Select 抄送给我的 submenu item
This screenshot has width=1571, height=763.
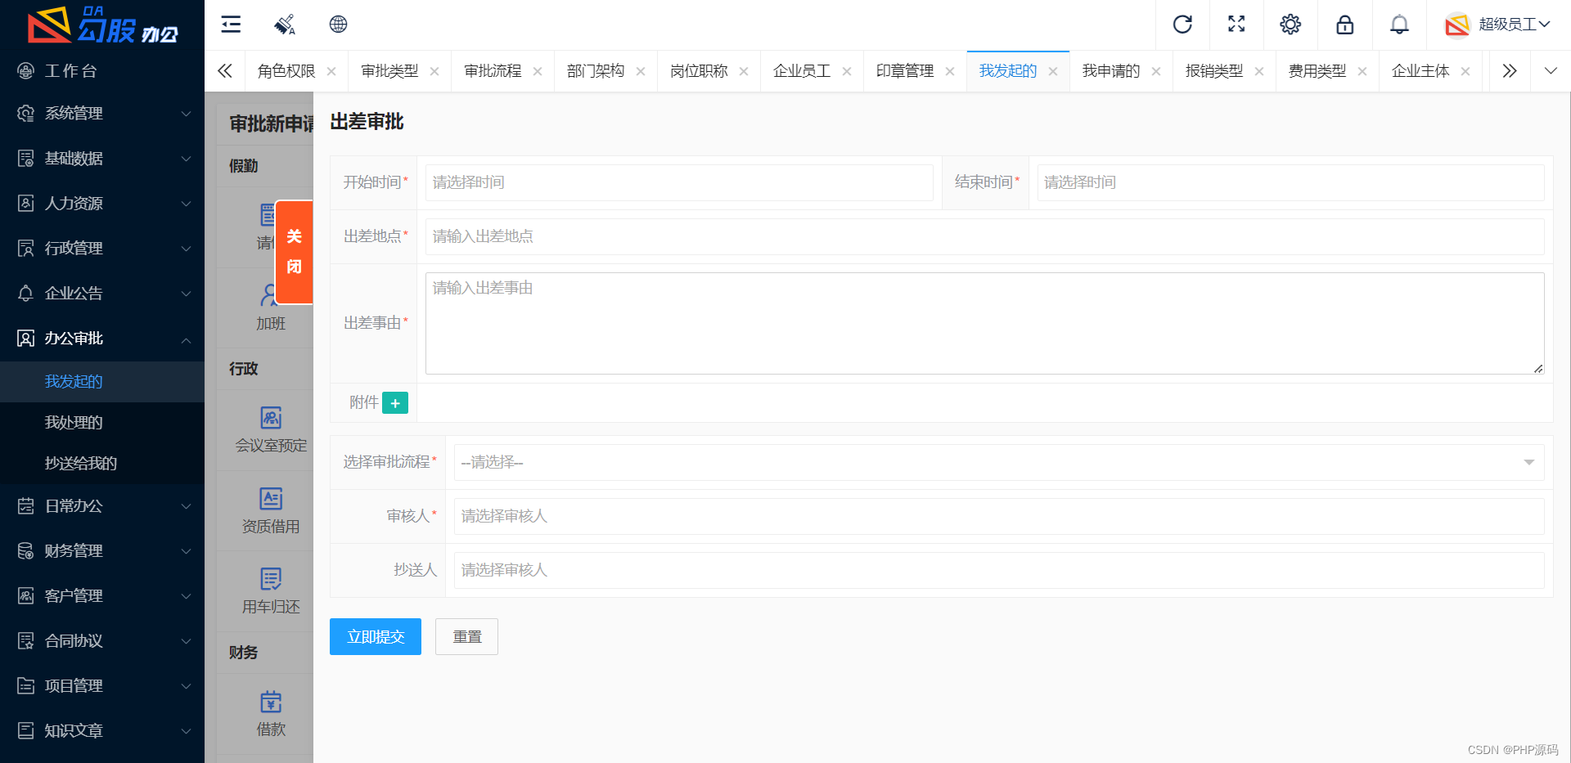(x=102, y=463)
